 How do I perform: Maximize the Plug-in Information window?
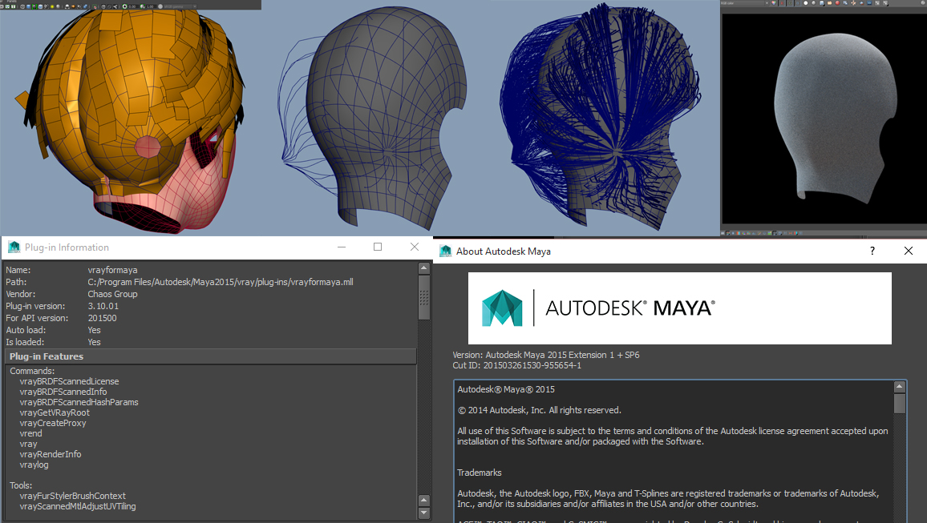click(x=378, y=247)
